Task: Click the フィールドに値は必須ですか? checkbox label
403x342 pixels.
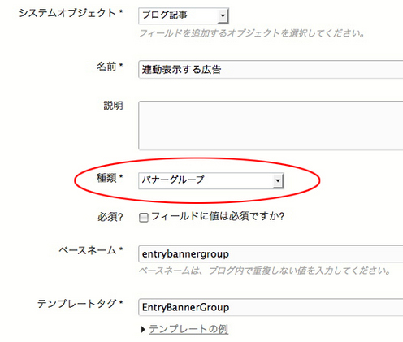Action: pos(218,216)
